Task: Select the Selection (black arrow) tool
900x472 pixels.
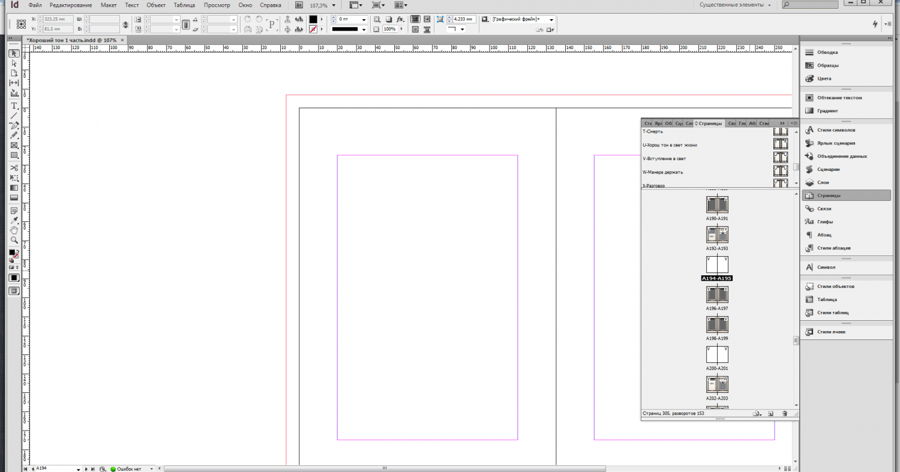Action: click(14, 53)
